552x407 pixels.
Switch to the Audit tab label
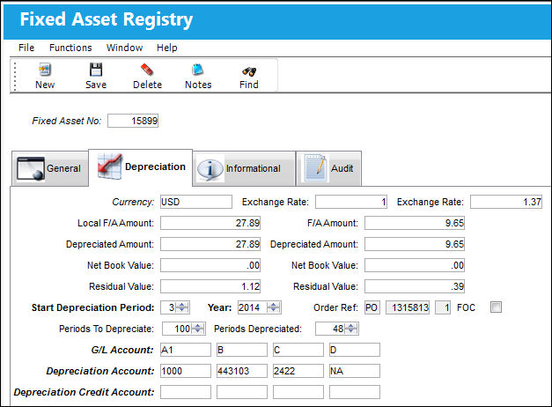tap(342, 168)
